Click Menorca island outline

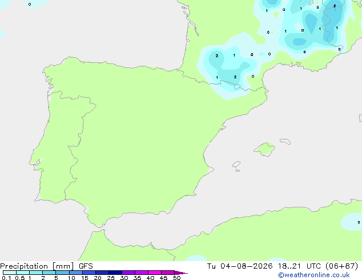285,141
